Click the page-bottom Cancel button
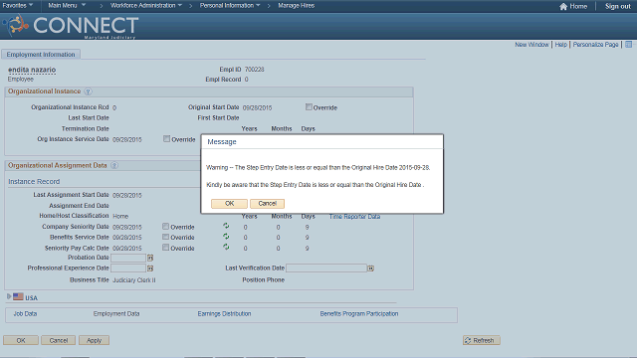 [x=59, y=340]
